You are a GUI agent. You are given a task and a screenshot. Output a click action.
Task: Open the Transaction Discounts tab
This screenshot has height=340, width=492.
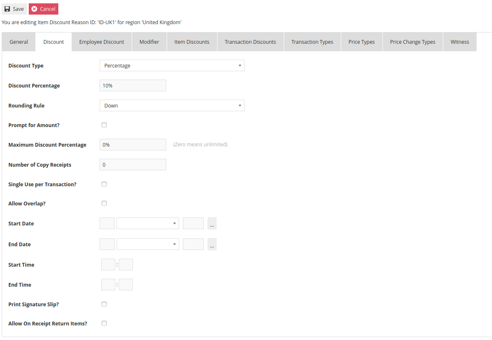(250, 42)
